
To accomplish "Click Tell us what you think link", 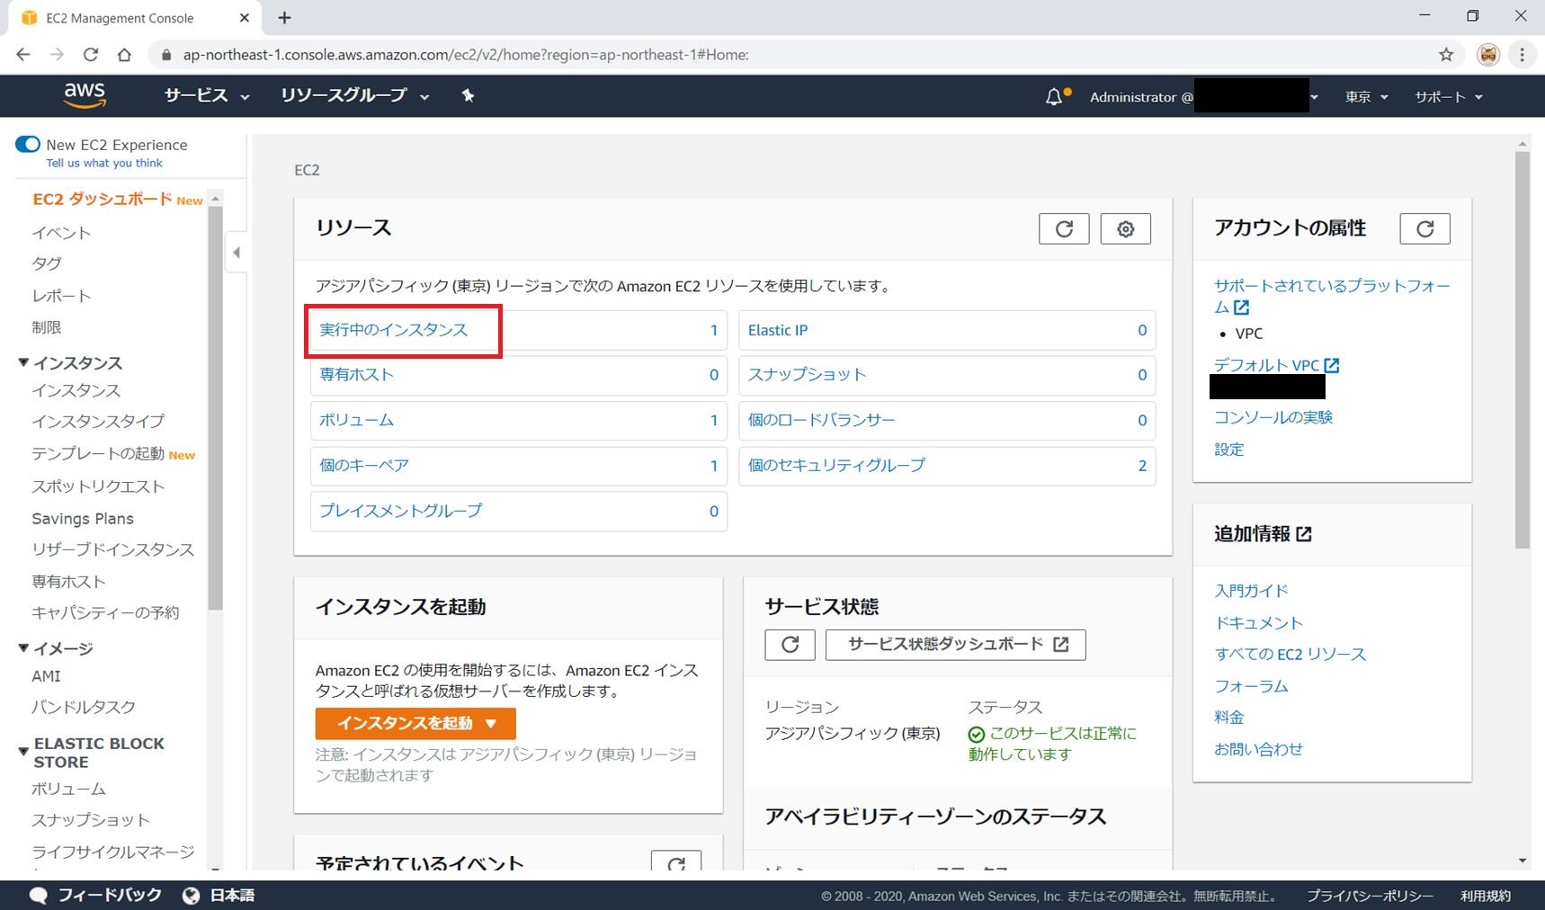I will click(104, 163).
